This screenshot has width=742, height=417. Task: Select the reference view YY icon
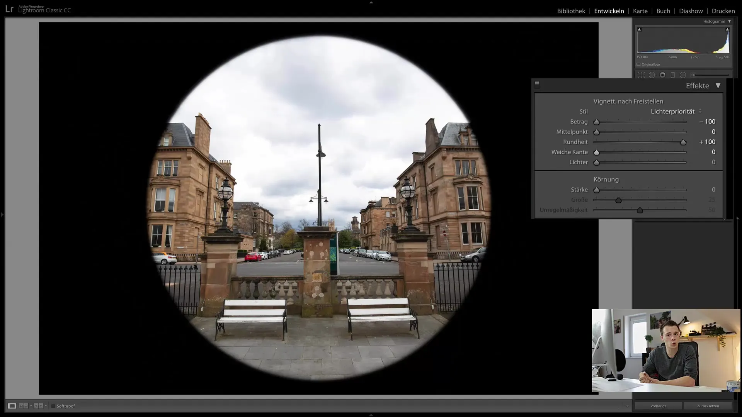click(38, 406)
